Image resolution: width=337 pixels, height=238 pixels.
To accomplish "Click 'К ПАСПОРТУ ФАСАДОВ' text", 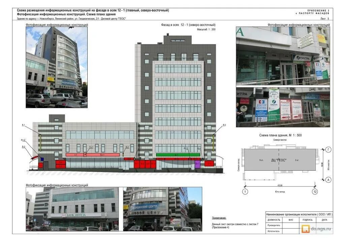I will point(312,13).
